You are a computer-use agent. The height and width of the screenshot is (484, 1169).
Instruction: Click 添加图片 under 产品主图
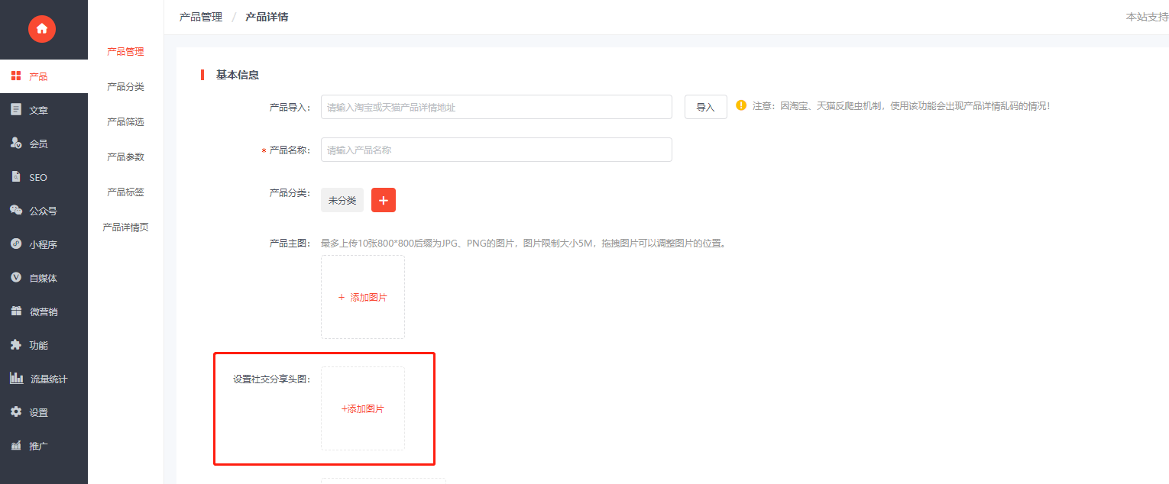363,297
